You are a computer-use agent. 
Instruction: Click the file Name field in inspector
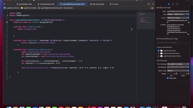tap(178, 11)
